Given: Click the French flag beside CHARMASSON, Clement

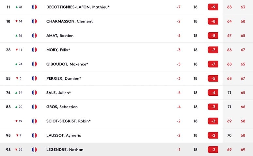Looking at the screenshot, I should pos(34,21).
